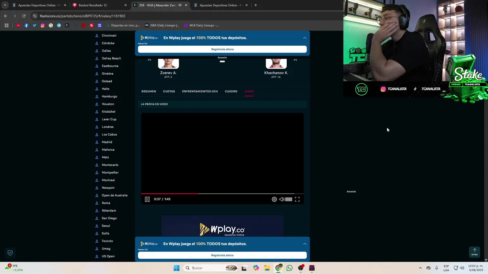This screenshot has height=274, width=488.
Task: Collapse the top Wplay banner chevron
Action: click(x=305, y=38)
